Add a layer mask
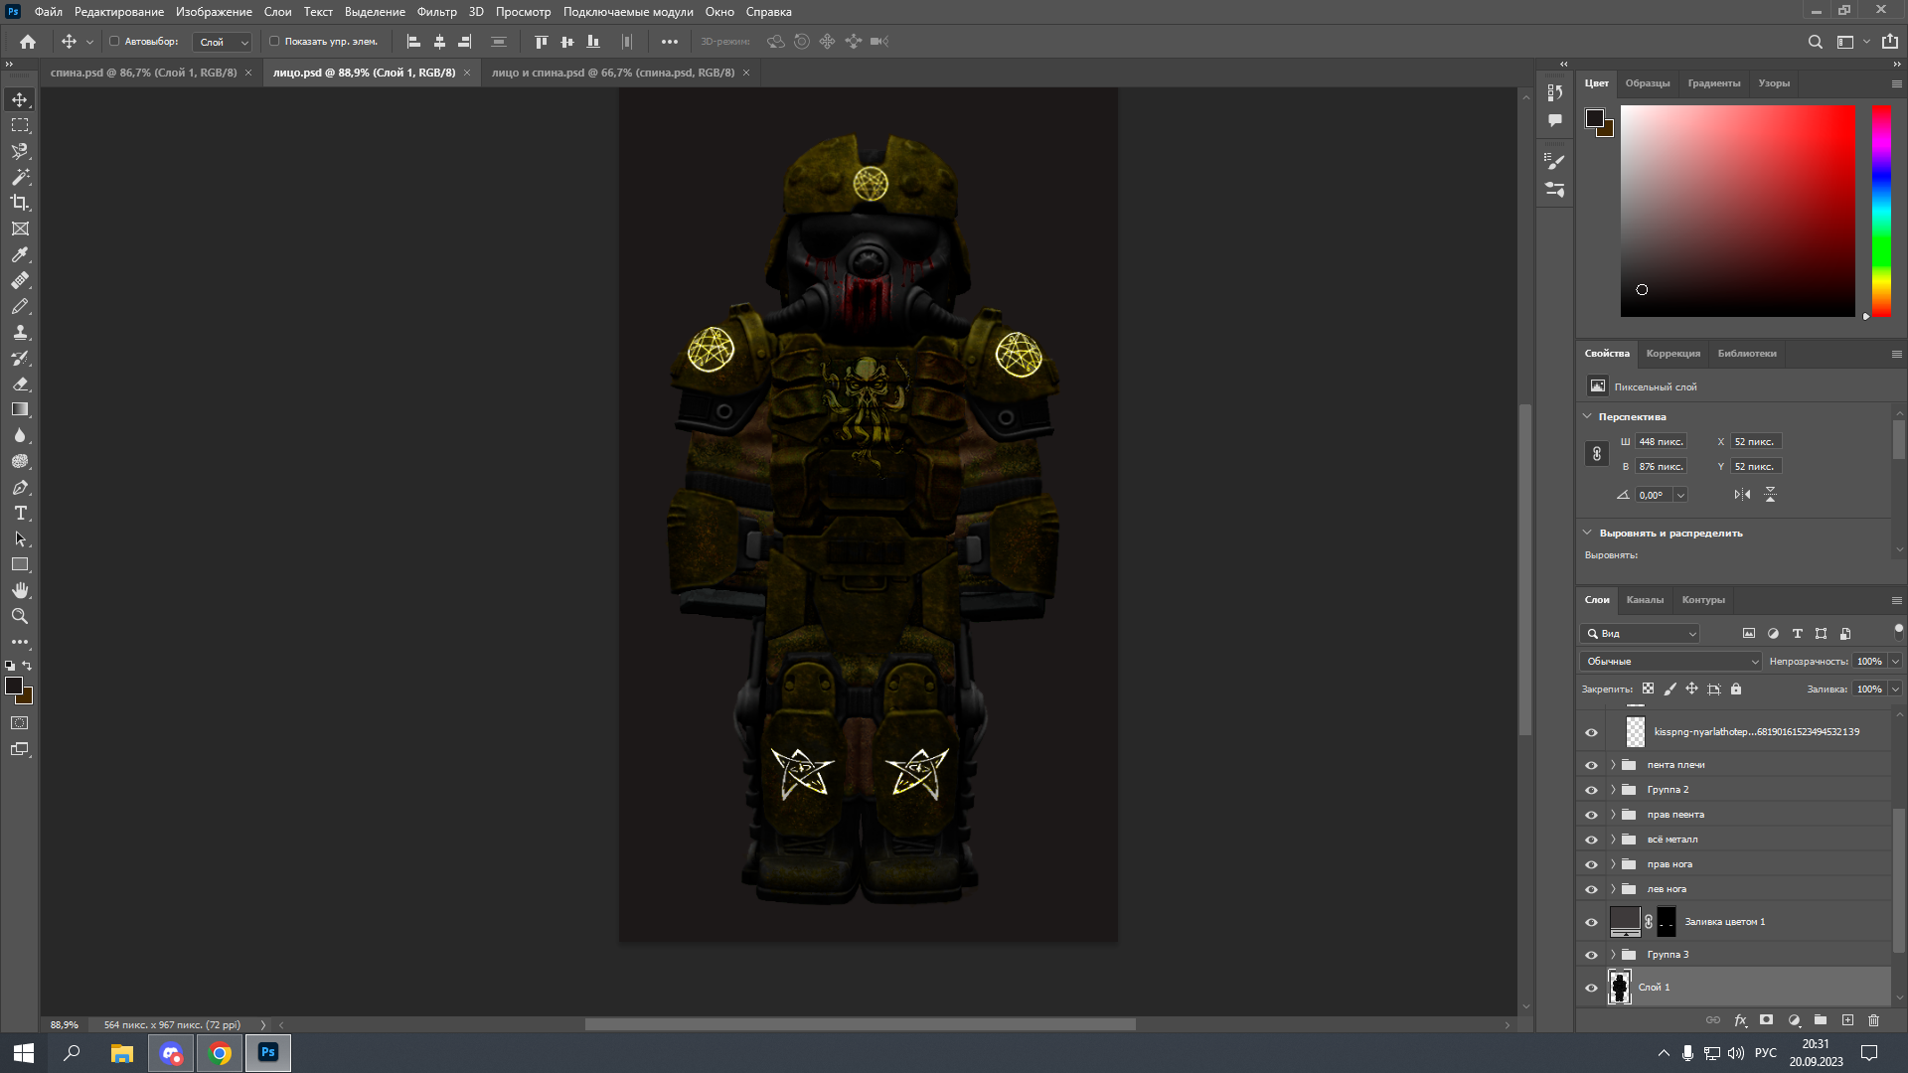This screenshot has height=1073, width=1908. tap(1766, 1020)
